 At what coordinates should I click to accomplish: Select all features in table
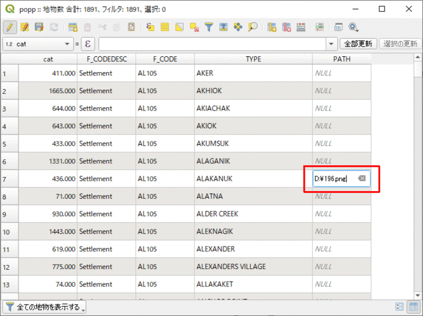pos(165,27)
